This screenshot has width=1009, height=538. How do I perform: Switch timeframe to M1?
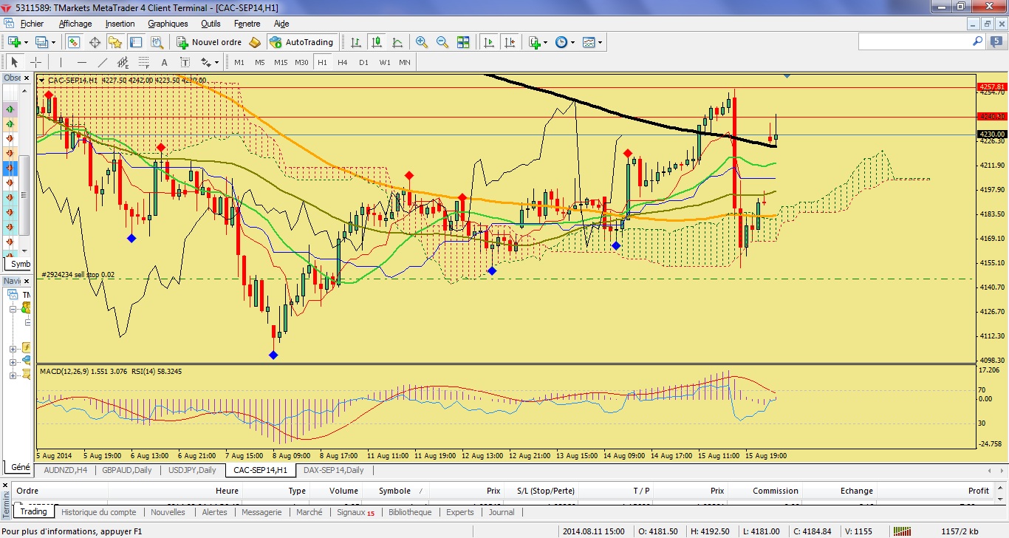[x=239, y=62]
